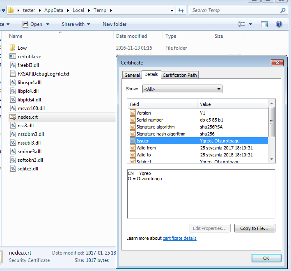Click the Serial number field icon

(x=133, y=120)
